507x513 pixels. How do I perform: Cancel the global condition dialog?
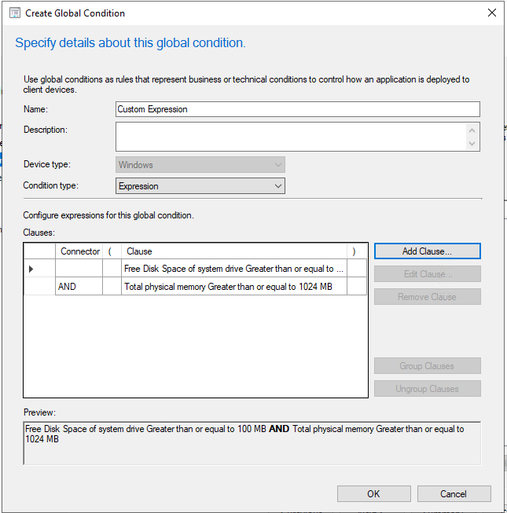(454, 493)
